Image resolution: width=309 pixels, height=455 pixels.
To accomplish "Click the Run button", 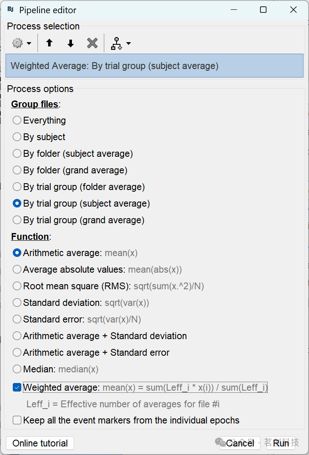I will coord(280,443).
